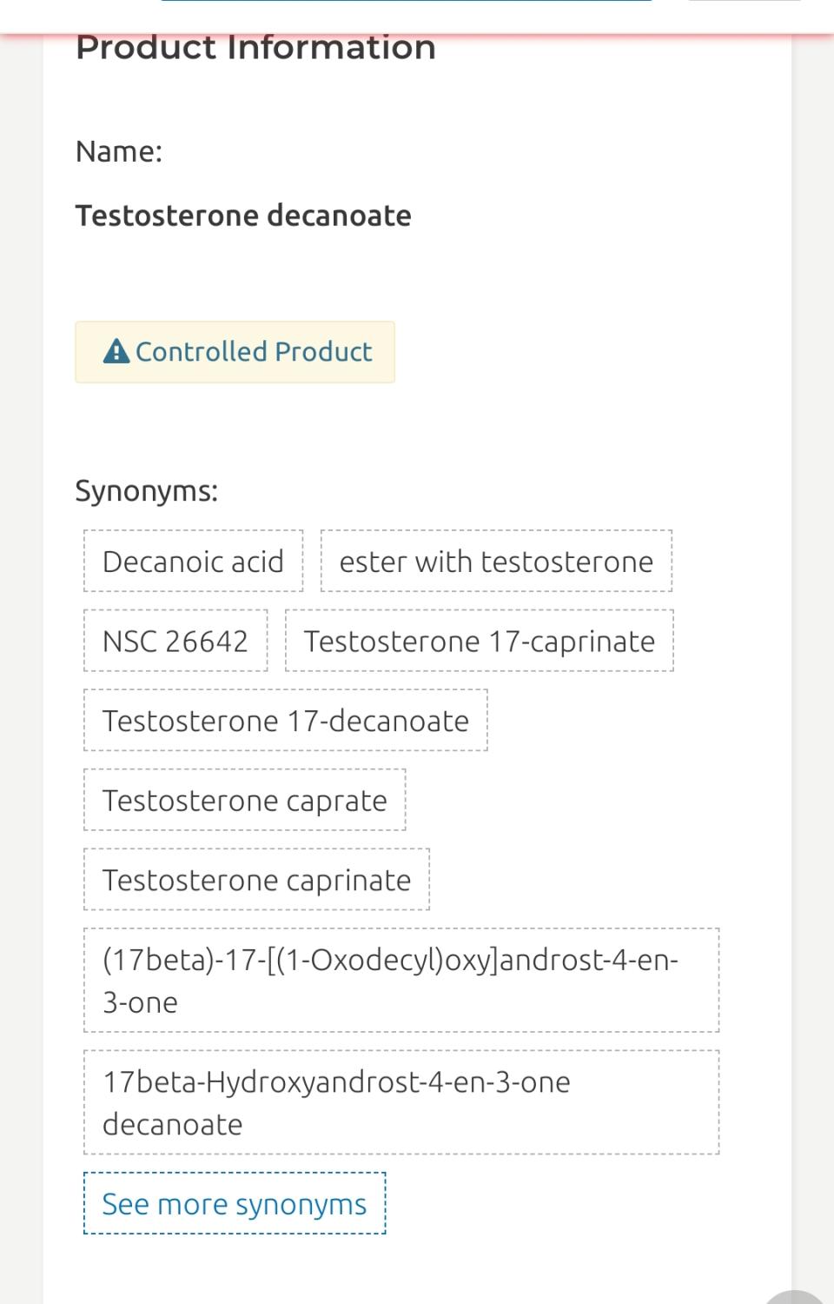The height and width of the screenshot is (1304, 834).
Task: Click the blue-underlined field at page top
Action: point(406,1)
